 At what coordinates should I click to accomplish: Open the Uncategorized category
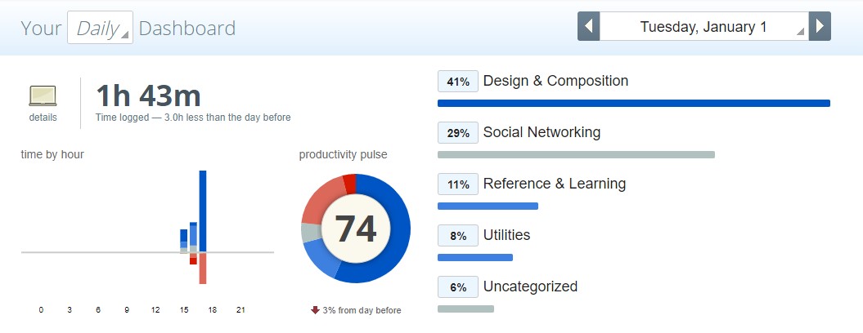point(530,286)
